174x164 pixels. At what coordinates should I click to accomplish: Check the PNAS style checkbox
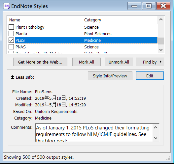(11, 47)
